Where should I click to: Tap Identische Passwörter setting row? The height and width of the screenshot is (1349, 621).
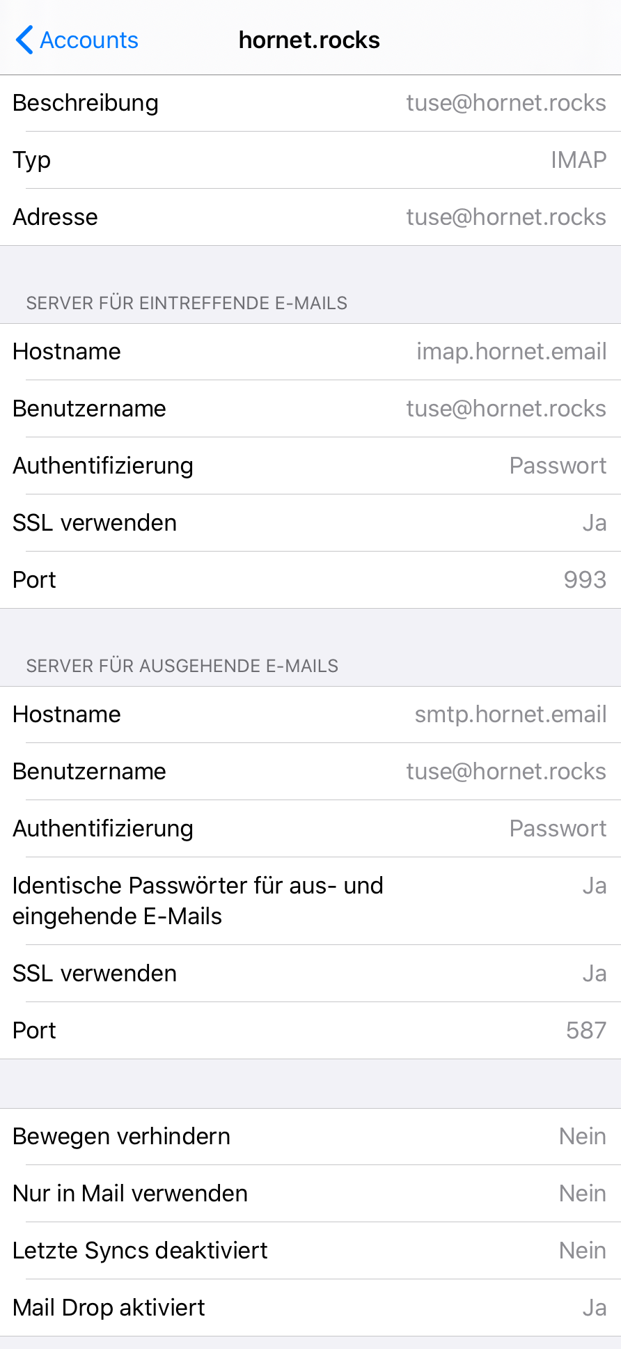tap(310, 900)
